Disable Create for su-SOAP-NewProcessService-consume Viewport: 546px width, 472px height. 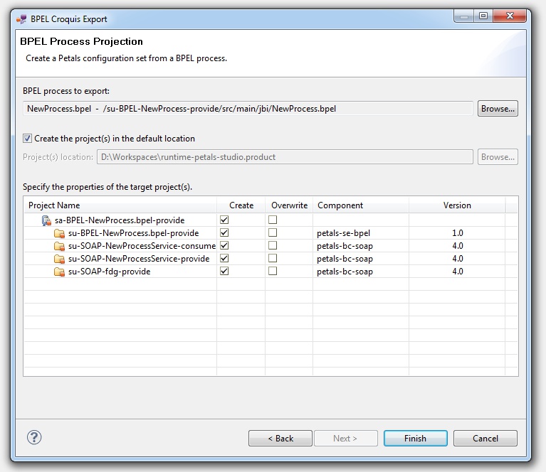pos(224,246)
